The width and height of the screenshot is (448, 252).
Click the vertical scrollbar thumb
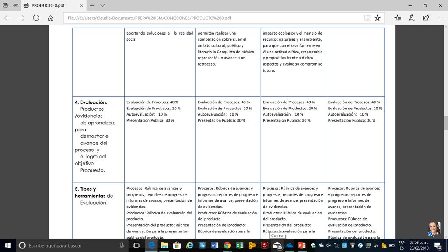click(446, 123)
